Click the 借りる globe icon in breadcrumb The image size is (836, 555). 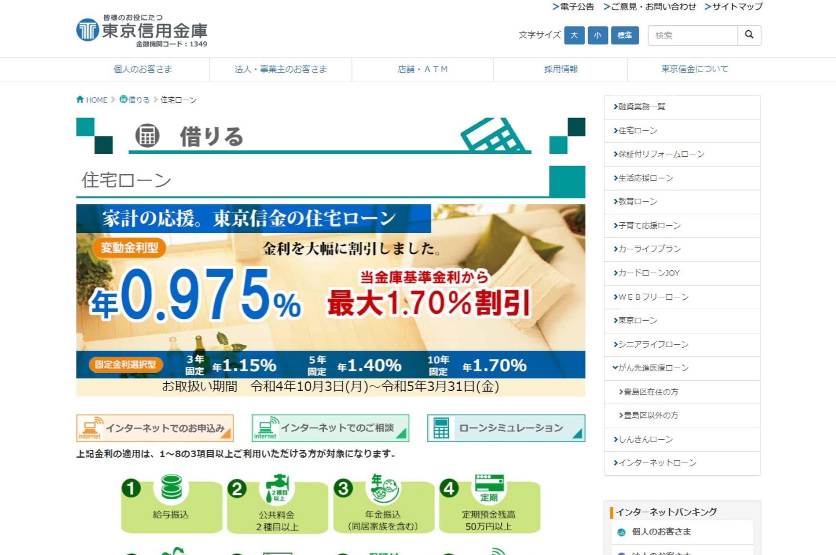(123, 99)
